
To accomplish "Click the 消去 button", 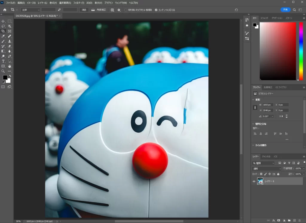I will click(x=84, y=10).
